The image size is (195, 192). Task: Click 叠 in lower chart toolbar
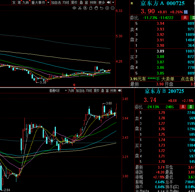point(103,91)
